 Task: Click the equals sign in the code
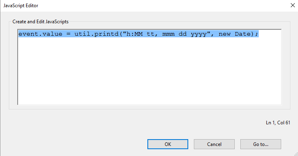68,34
